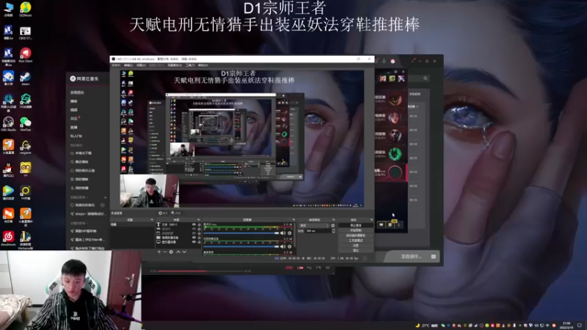Open settings gear of second mixer channel
This screenshot has width=587, height=330.
289,246
